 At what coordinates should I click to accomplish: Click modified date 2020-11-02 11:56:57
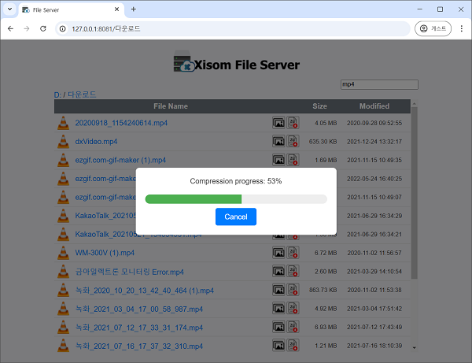374,253
